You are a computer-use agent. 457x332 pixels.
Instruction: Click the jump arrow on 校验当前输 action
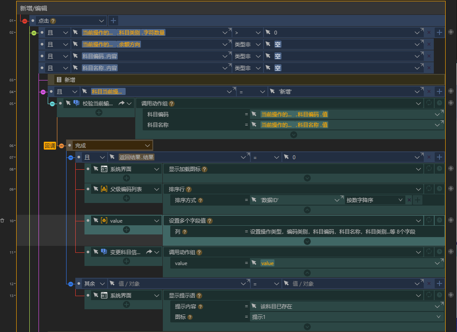pyautogui.click(x=122, y=103)
